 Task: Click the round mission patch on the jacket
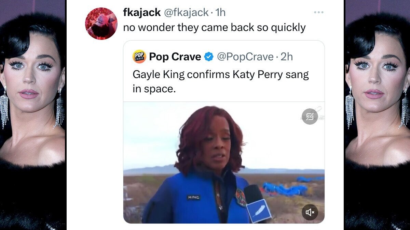pos(241,198)
